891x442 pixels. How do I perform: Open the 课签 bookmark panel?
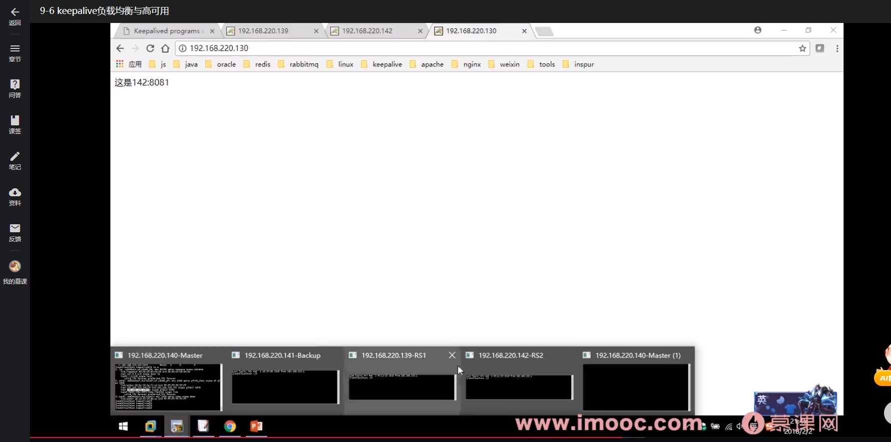point(15,124)
